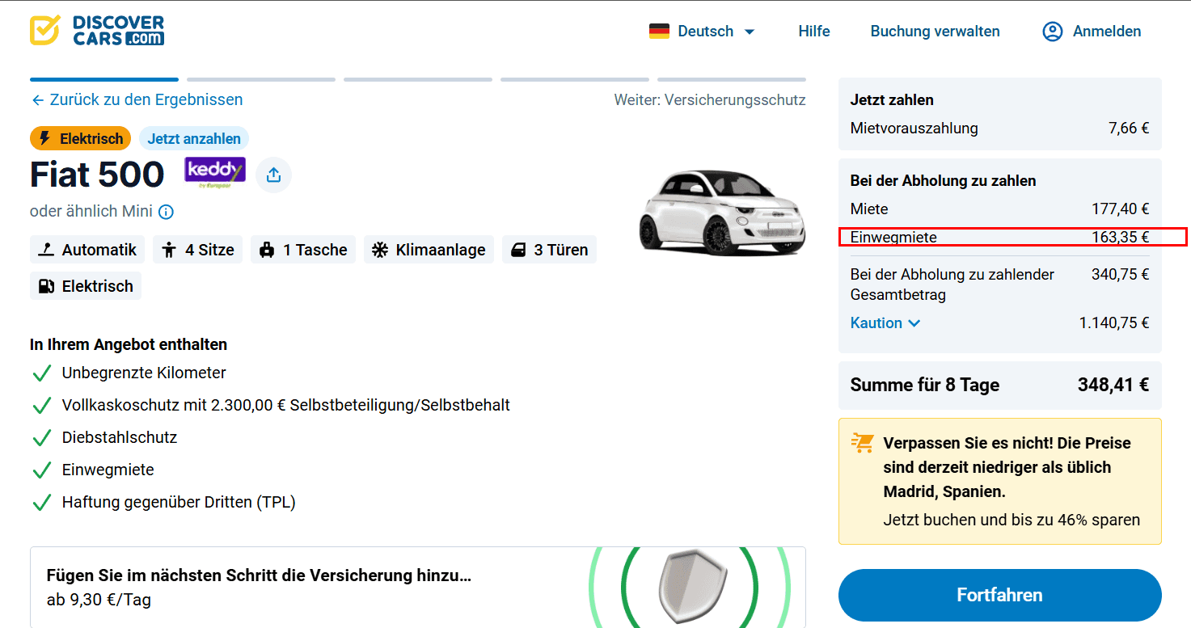The width and height of the screenshot is (1191, 628).
Task: Click the total 348,41 € amount
Action: pyautogui.click(x=1113, y=385)
